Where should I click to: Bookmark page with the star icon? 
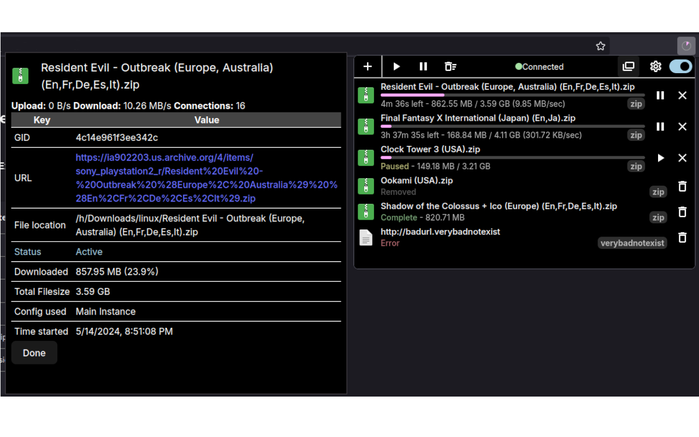pyautogui.click(x=601, y=46)
